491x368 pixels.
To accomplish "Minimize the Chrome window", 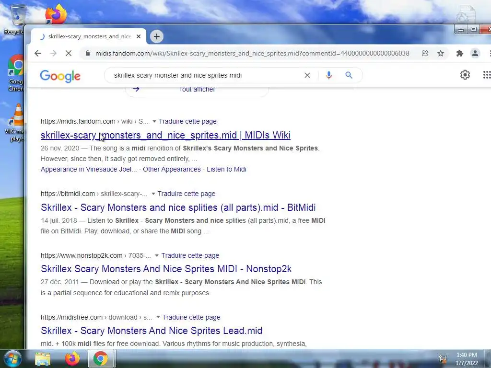I will 461,30.
